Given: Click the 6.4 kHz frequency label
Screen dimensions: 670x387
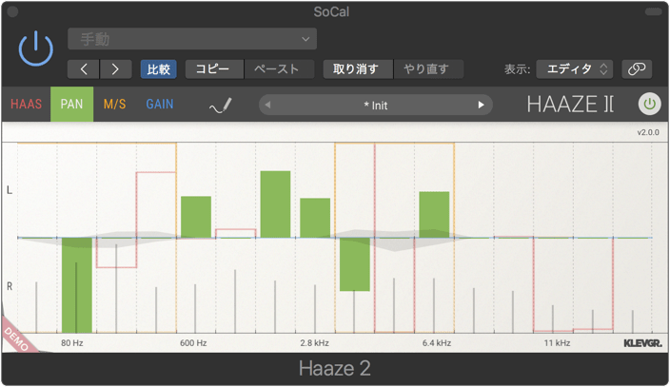Looking at the screenshot, I should [x=437, y=343].
